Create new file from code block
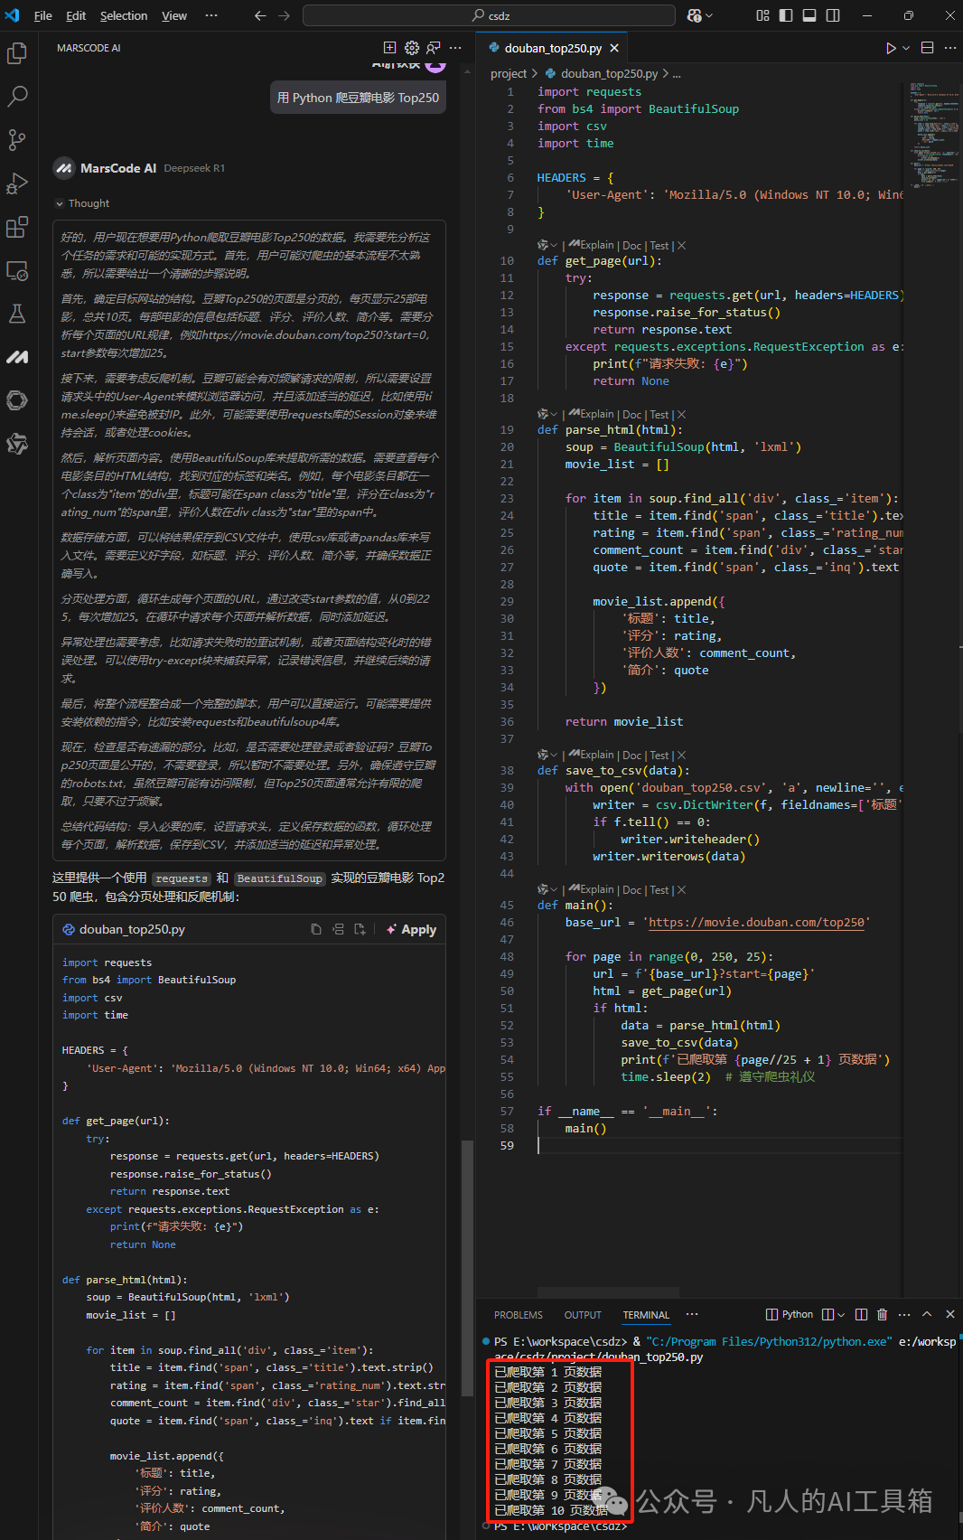The width and height of the screenshot is (963, 1540). pyautogui.click(x=360, y=929)
